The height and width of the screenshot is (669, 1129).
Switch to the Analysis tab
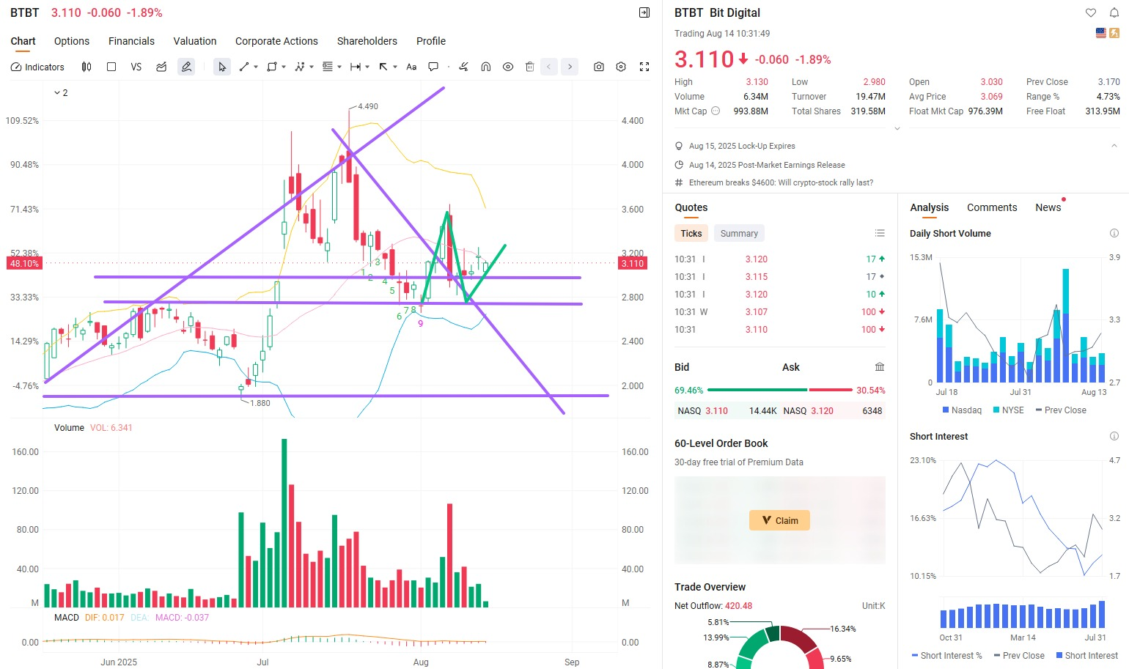930,207
